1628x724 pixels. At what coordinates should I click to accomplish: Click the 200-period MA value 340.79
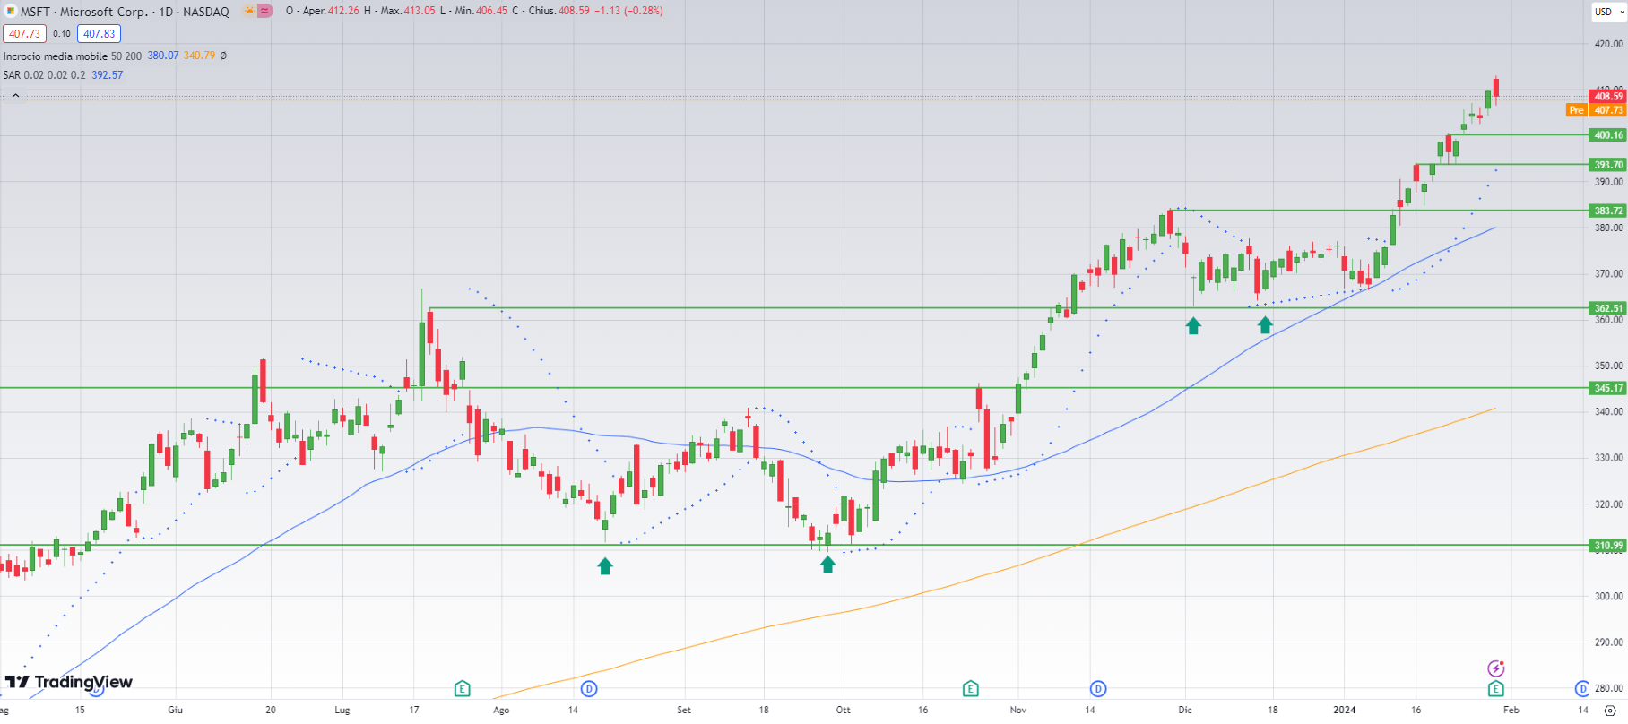pos(199,56)
